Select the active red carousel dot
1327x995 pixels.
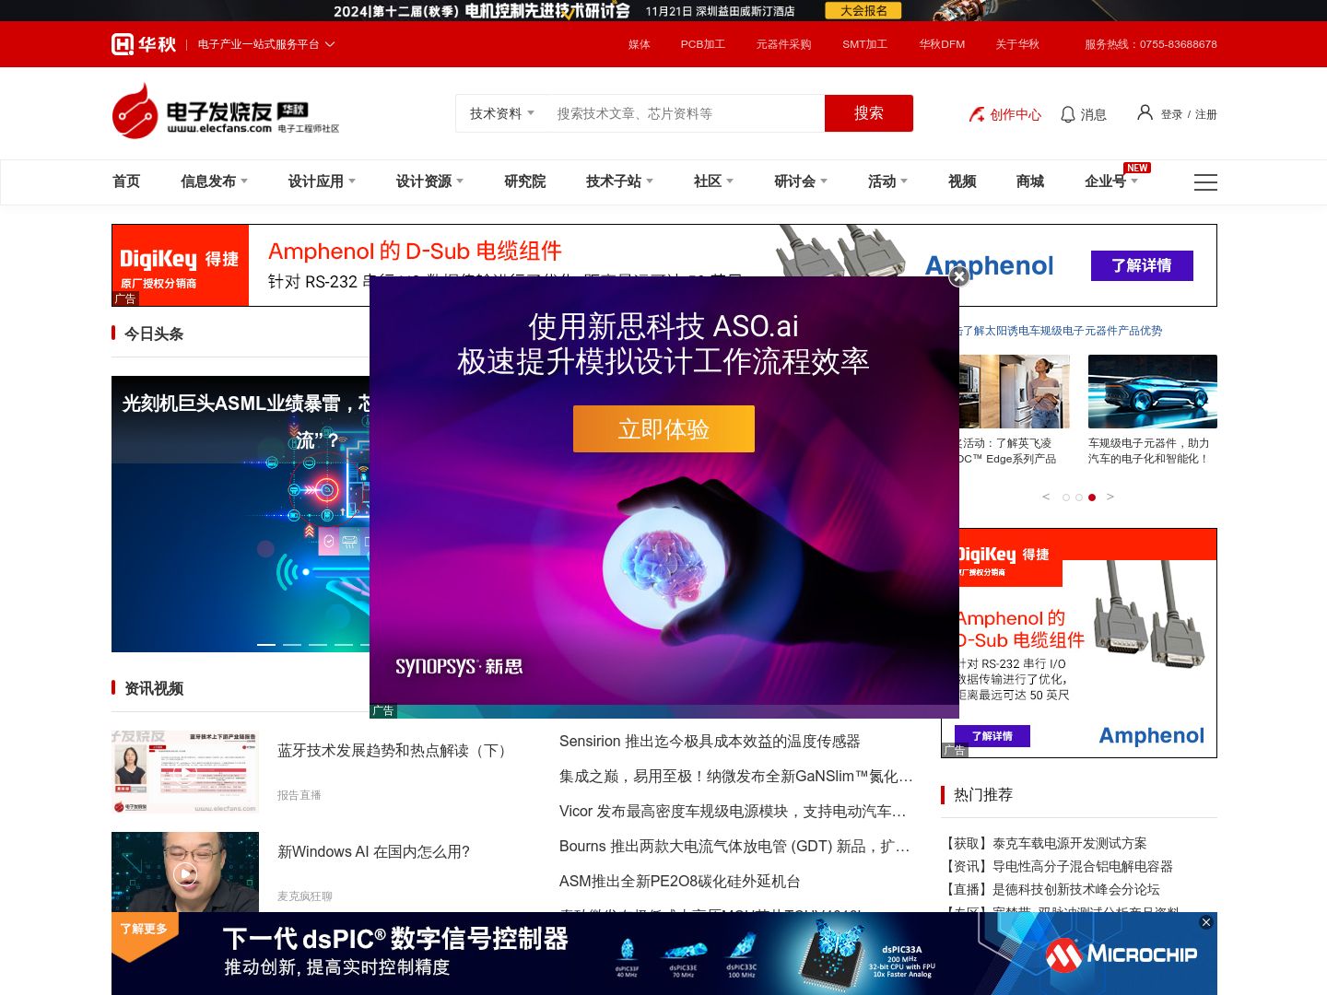click(x=1092, y=497)
